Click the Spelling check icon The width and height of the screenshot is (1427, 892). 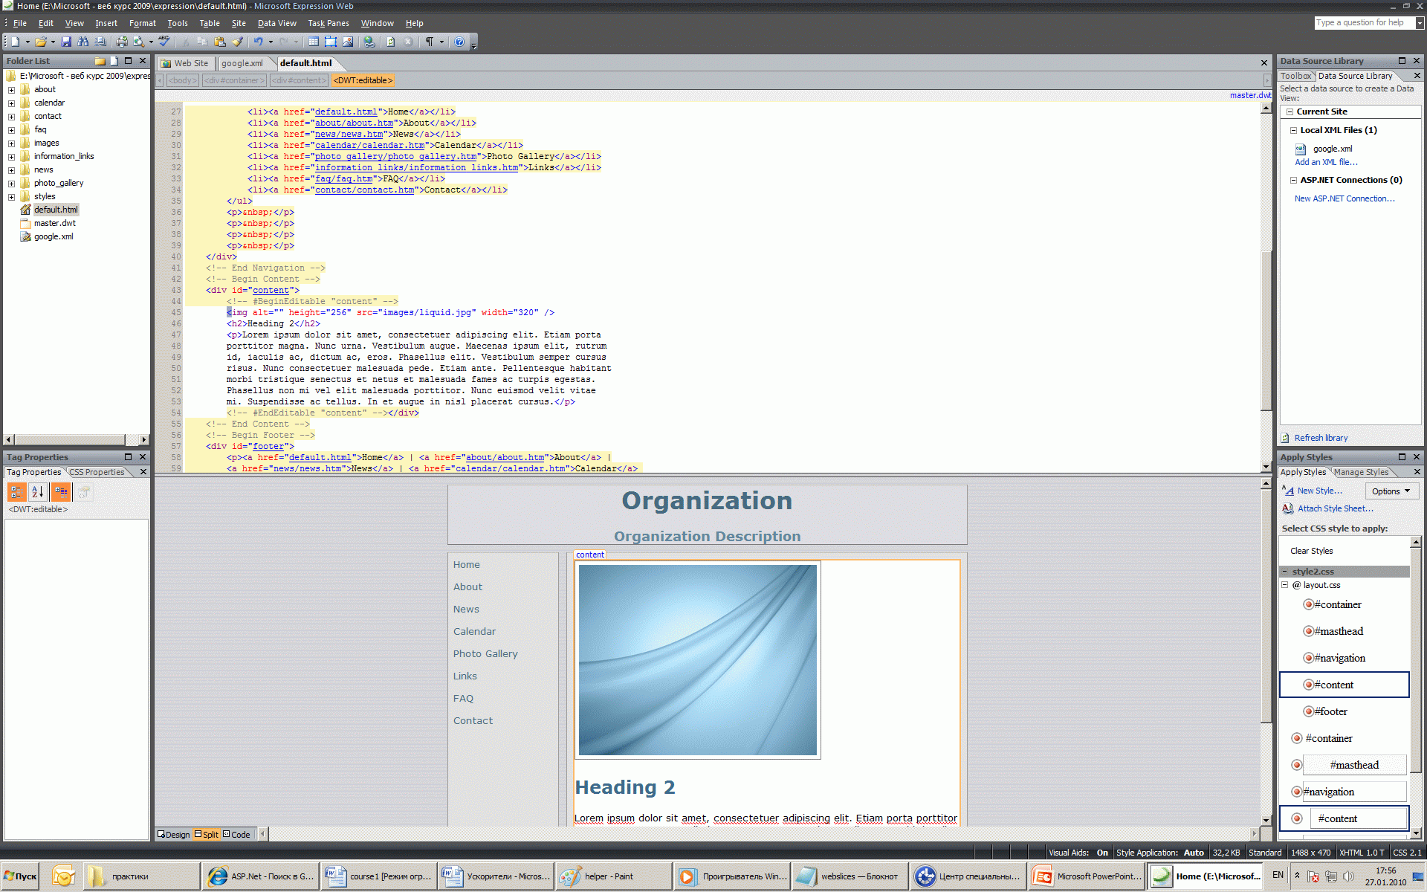[x=164, y=42]
